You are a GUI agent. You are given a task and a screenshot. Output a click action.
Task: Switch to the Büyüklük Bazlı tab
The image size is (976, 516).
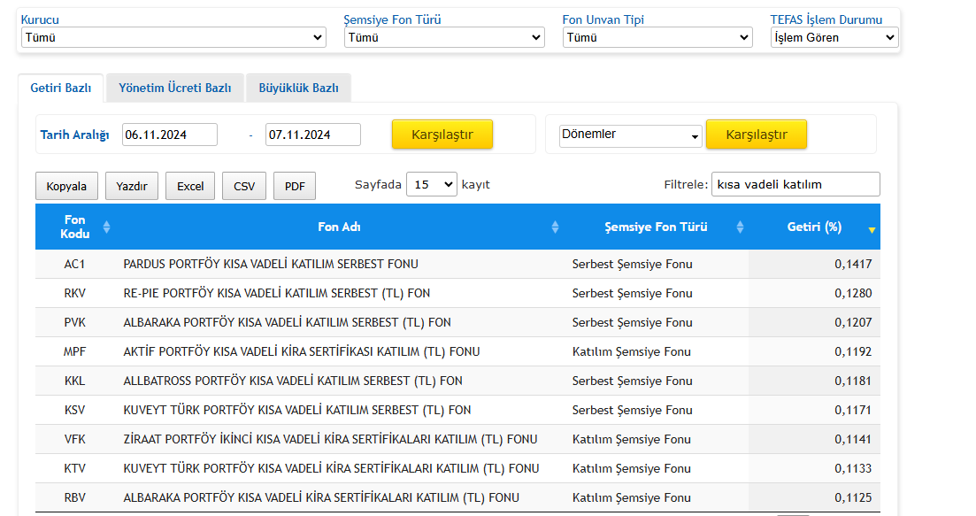[x=299, y=88]
